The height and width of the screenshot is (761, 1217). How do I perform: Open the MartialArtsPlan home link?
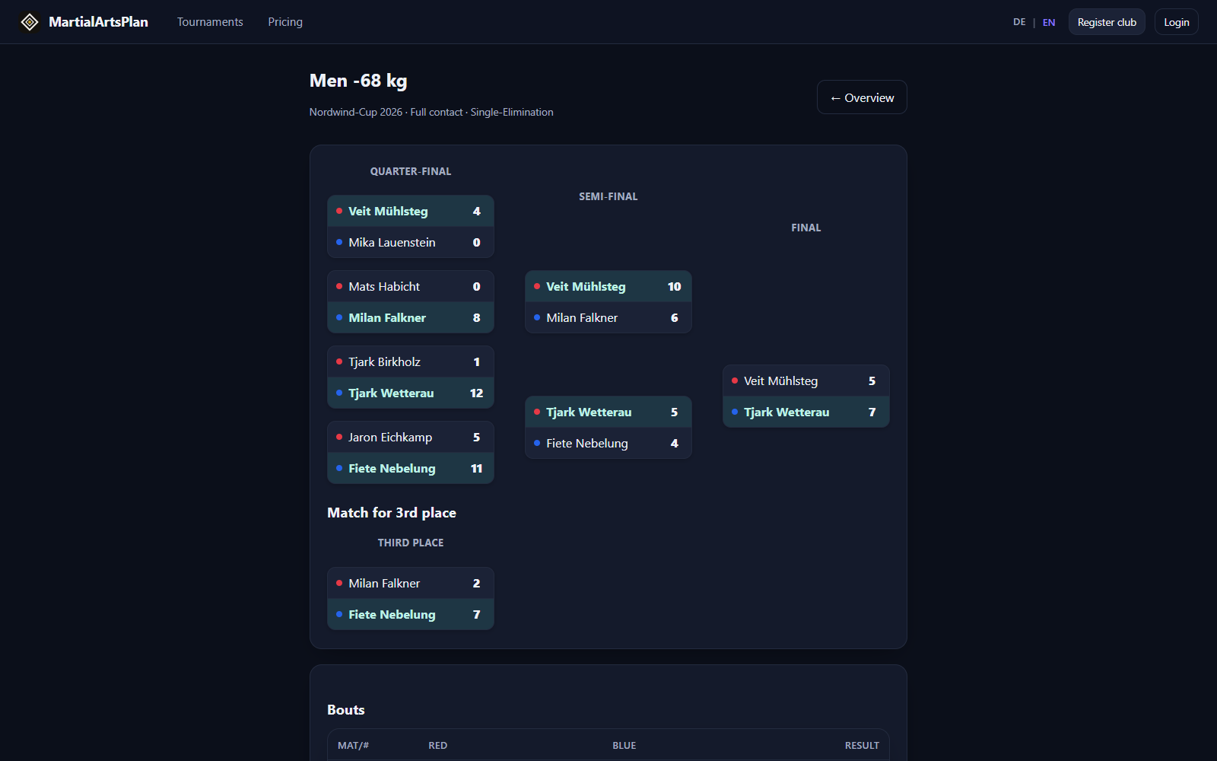click(x=84, y=22)
